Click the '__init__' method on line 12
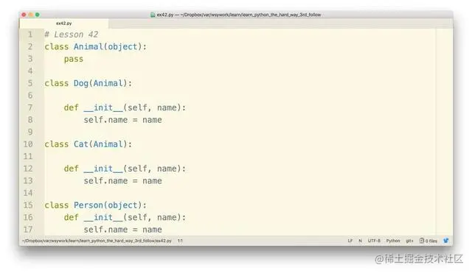The image size is (472, 273). [x=103, y=169]
